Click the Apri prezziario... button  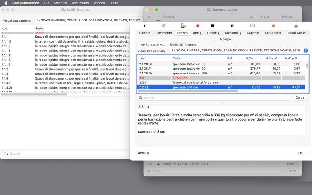pyautogui.click(x=153, y=44)
